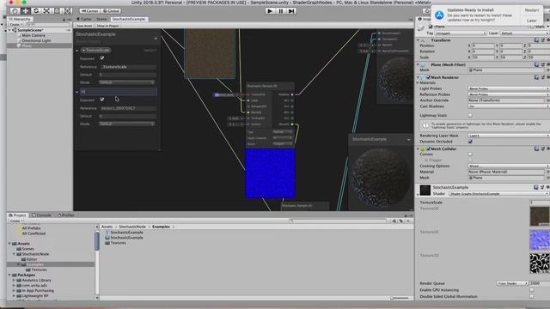550x309 pixels.
Task: Click the Hierarchy tab
Action: 20,19
